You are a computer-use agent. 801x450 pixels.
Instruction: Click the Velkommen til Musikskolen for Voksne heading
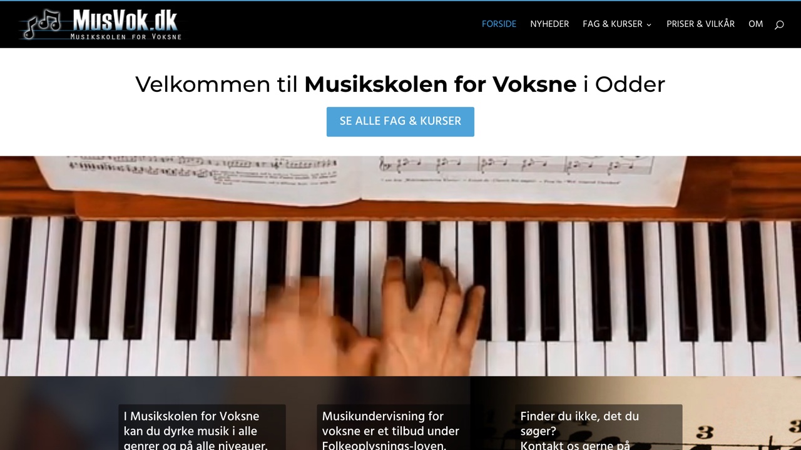tap(400, 84)
